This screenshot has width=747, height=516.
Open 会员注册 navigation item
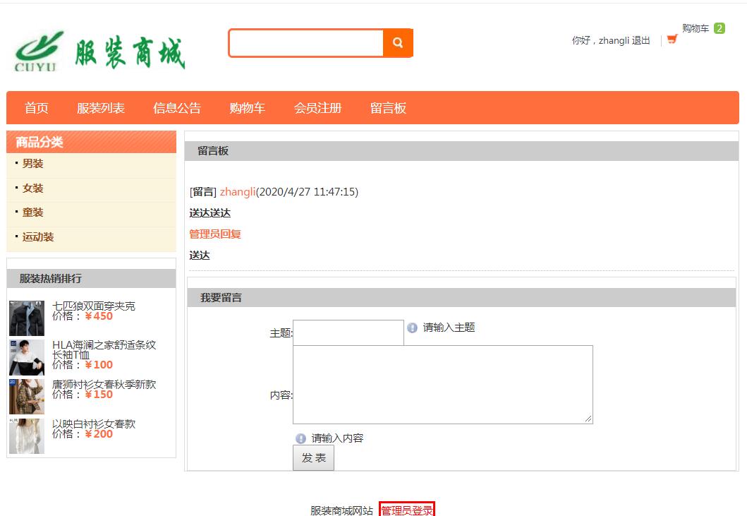pyautogui.click(x=317, y=108)
